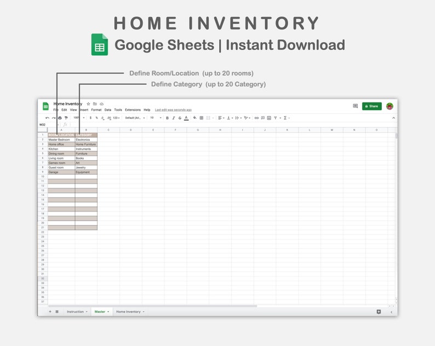Click the move to folder icon
Screen dimensions: 435x346
click(95, 104)
